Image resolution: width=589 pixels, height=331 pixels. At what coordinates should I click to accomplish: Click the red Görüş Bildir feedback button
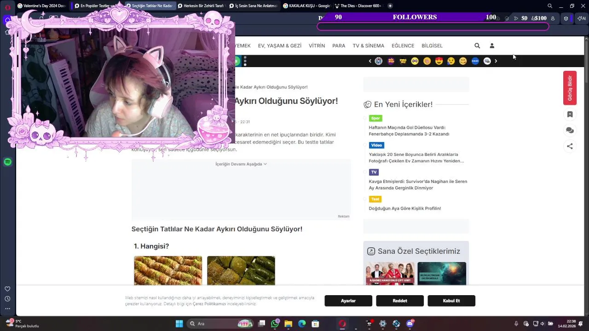[x=570, y=88]
